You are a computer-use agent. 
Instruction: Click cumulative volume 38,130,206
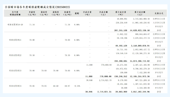122,38
